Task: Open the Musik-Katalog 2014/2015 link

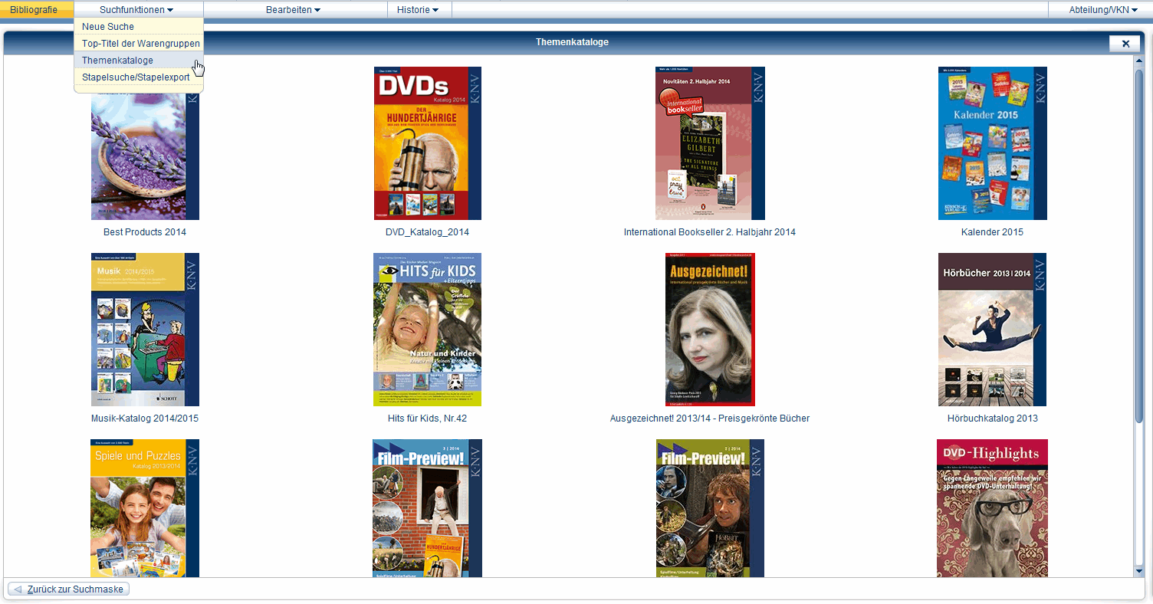Action: tap(144, 419)
